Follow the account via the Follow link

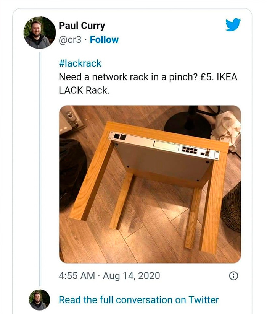(104, 39)
